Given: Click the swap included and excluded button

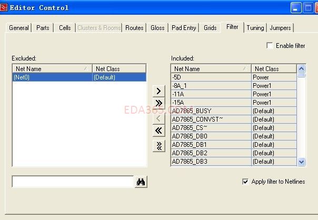Looking at the screenshot, I should (x=159, y=146).
